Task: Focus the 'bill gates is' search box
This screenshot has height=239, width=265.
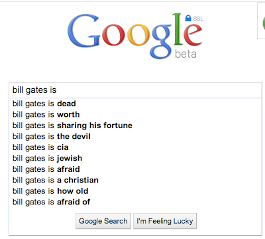Action: pos(135,90)
